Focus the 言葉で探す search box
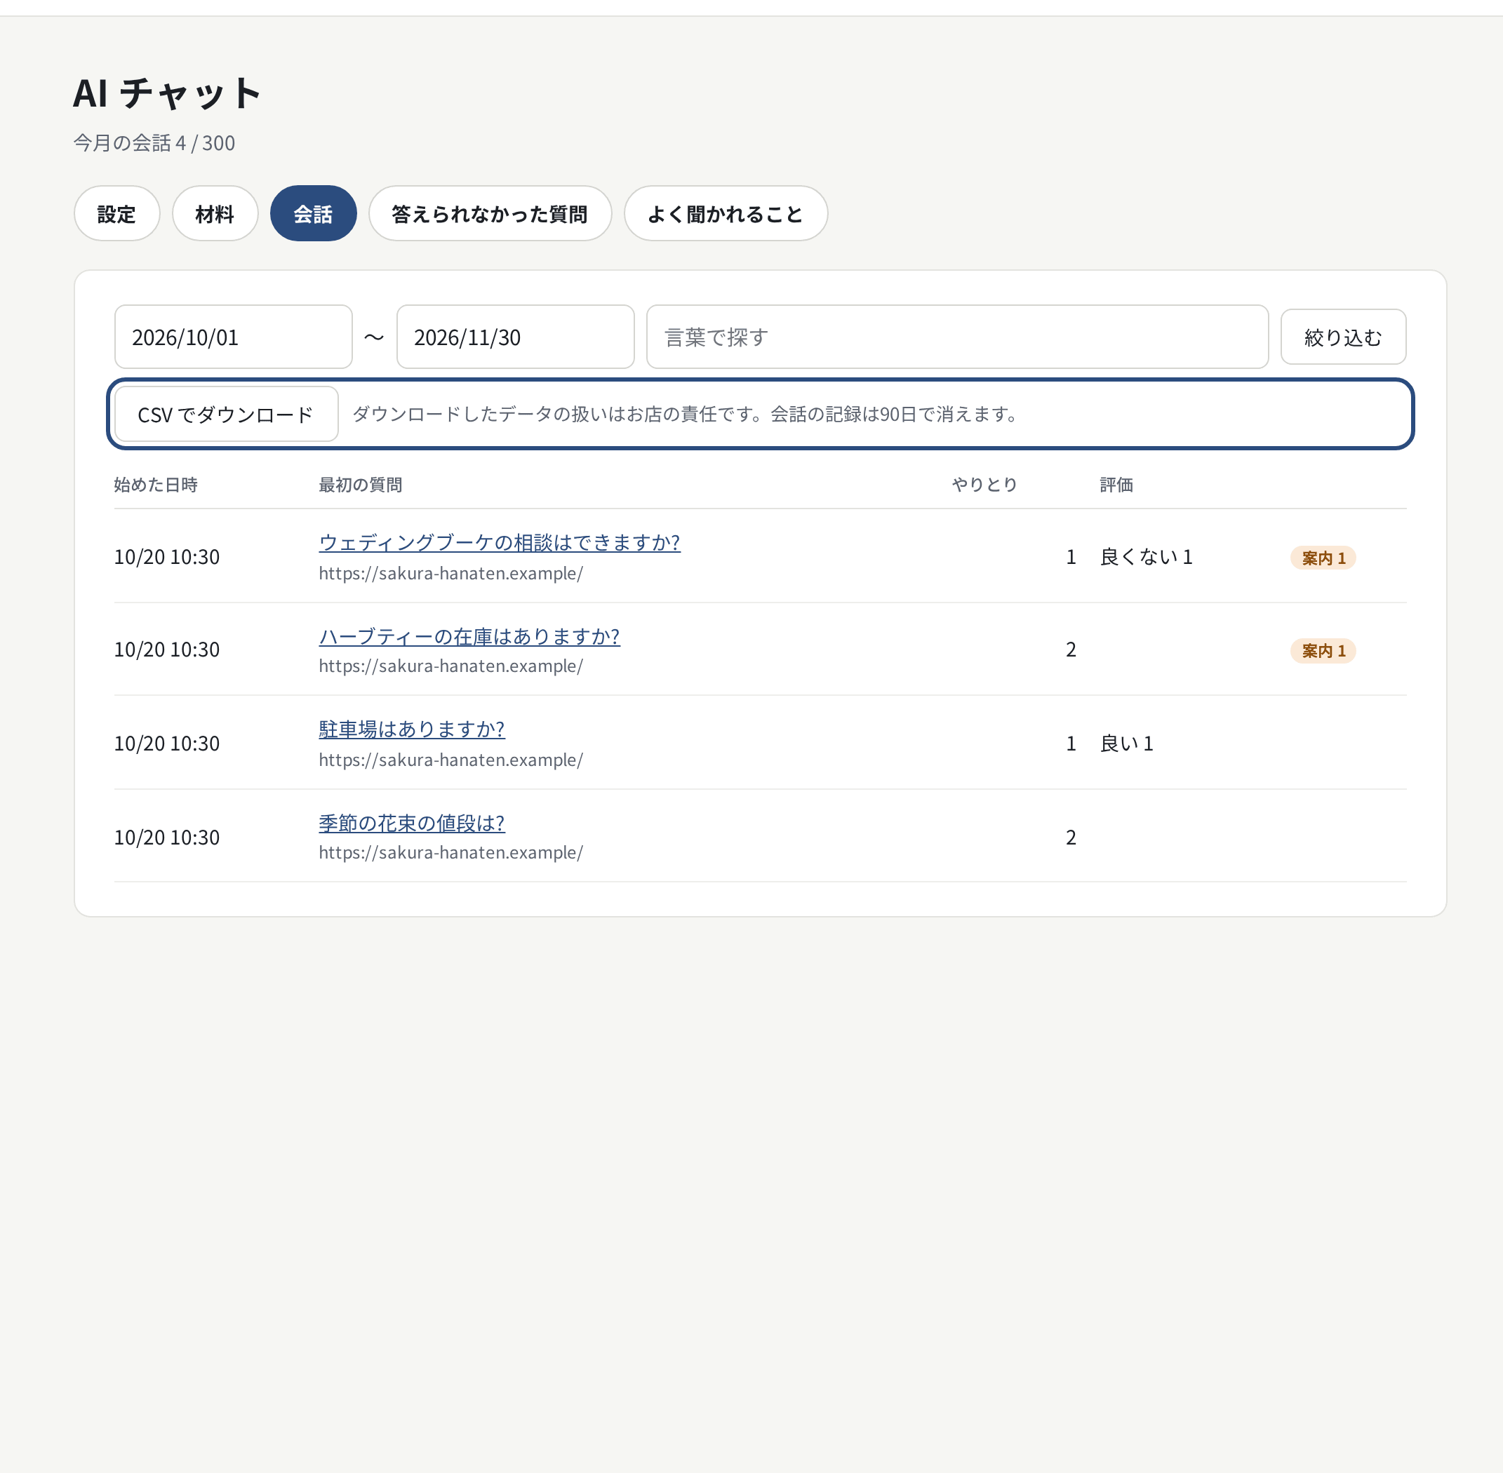 pos(957,337)
